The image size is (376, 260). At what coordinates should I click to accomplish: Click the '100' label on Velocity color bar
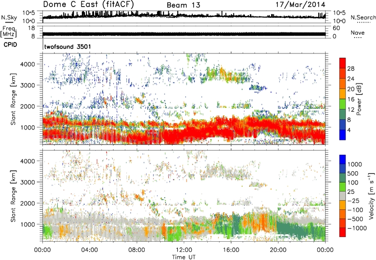coord(353,183)
